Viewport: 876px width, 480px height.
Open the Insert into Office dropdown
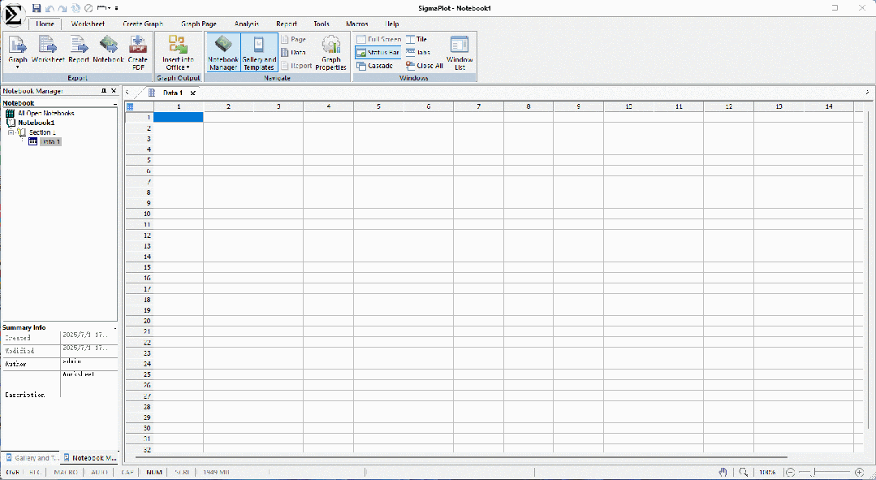179,52
